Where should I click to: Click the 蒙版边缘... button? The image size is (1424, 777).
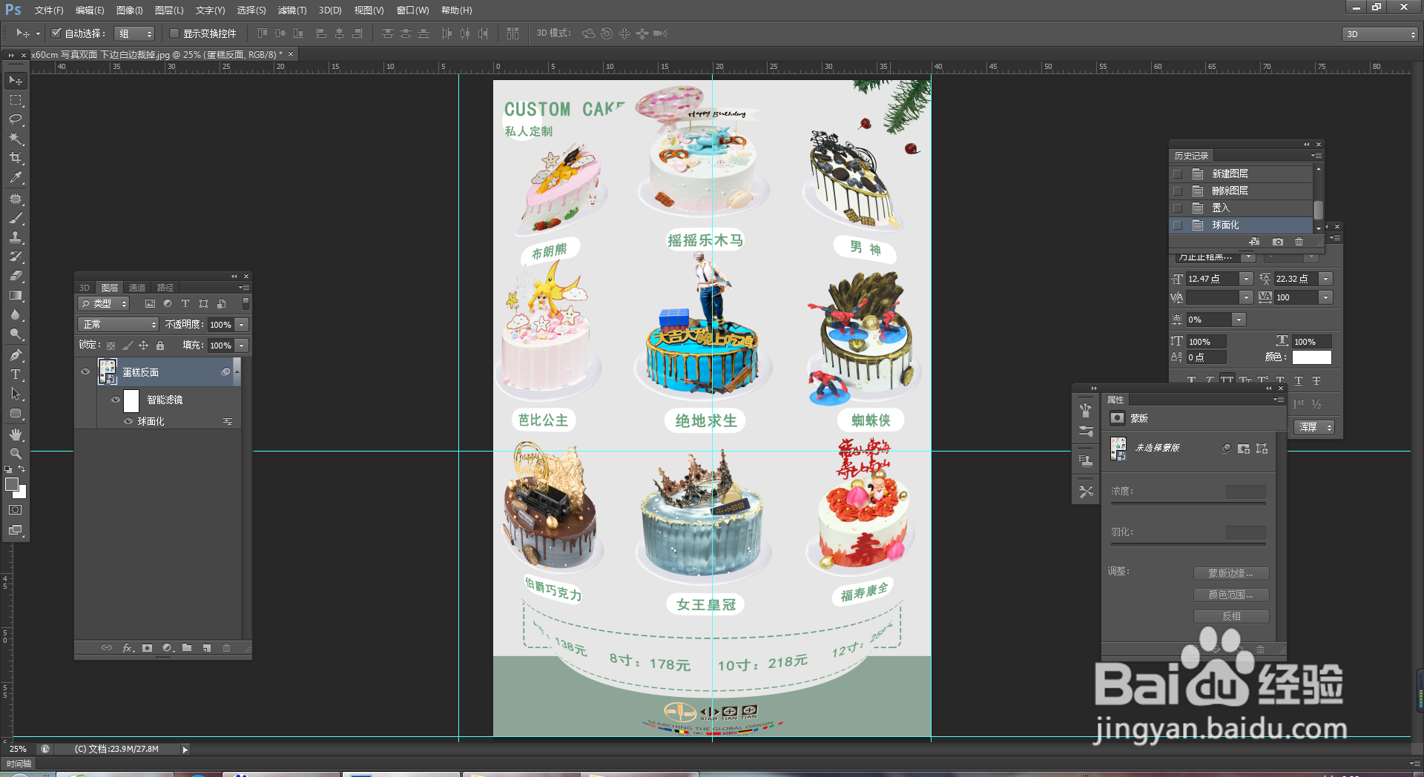point(1231,573)
